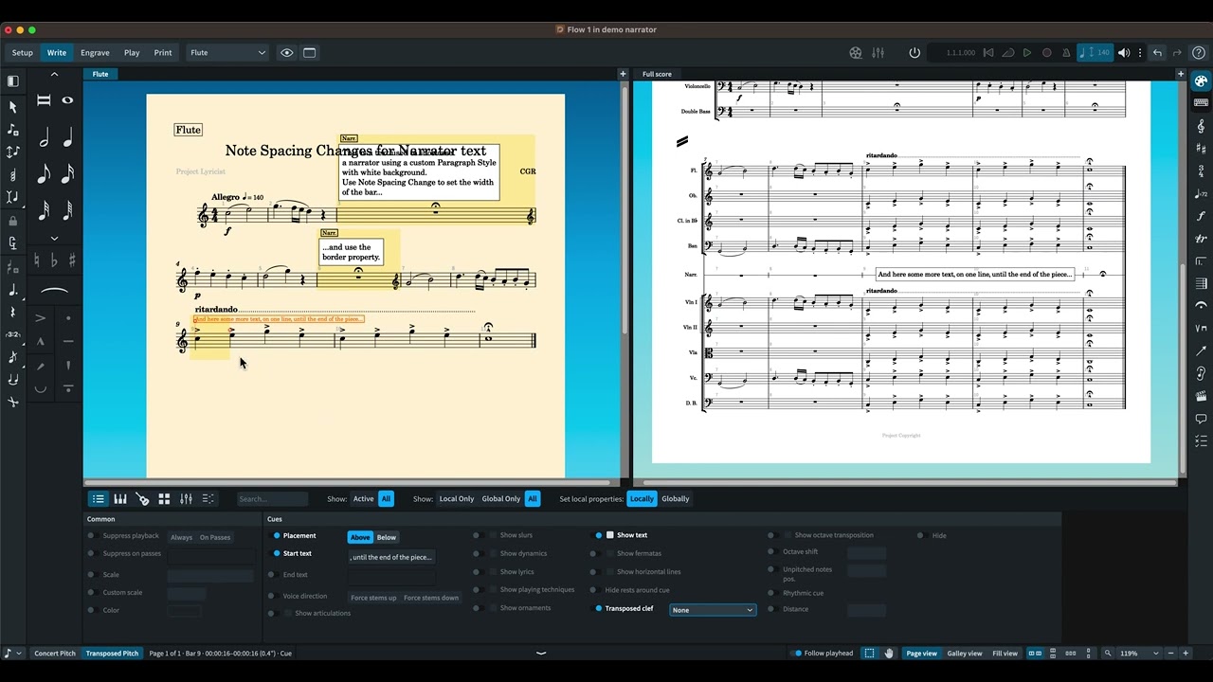Click Force stems down

pos(431,598)
